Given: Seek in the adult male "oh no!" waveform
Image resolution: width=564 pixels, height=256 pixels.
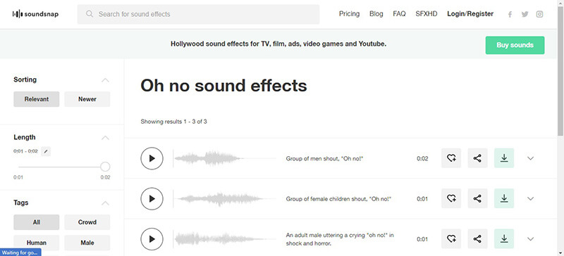Looking at the screenshot, I should (x=225, y=238).
